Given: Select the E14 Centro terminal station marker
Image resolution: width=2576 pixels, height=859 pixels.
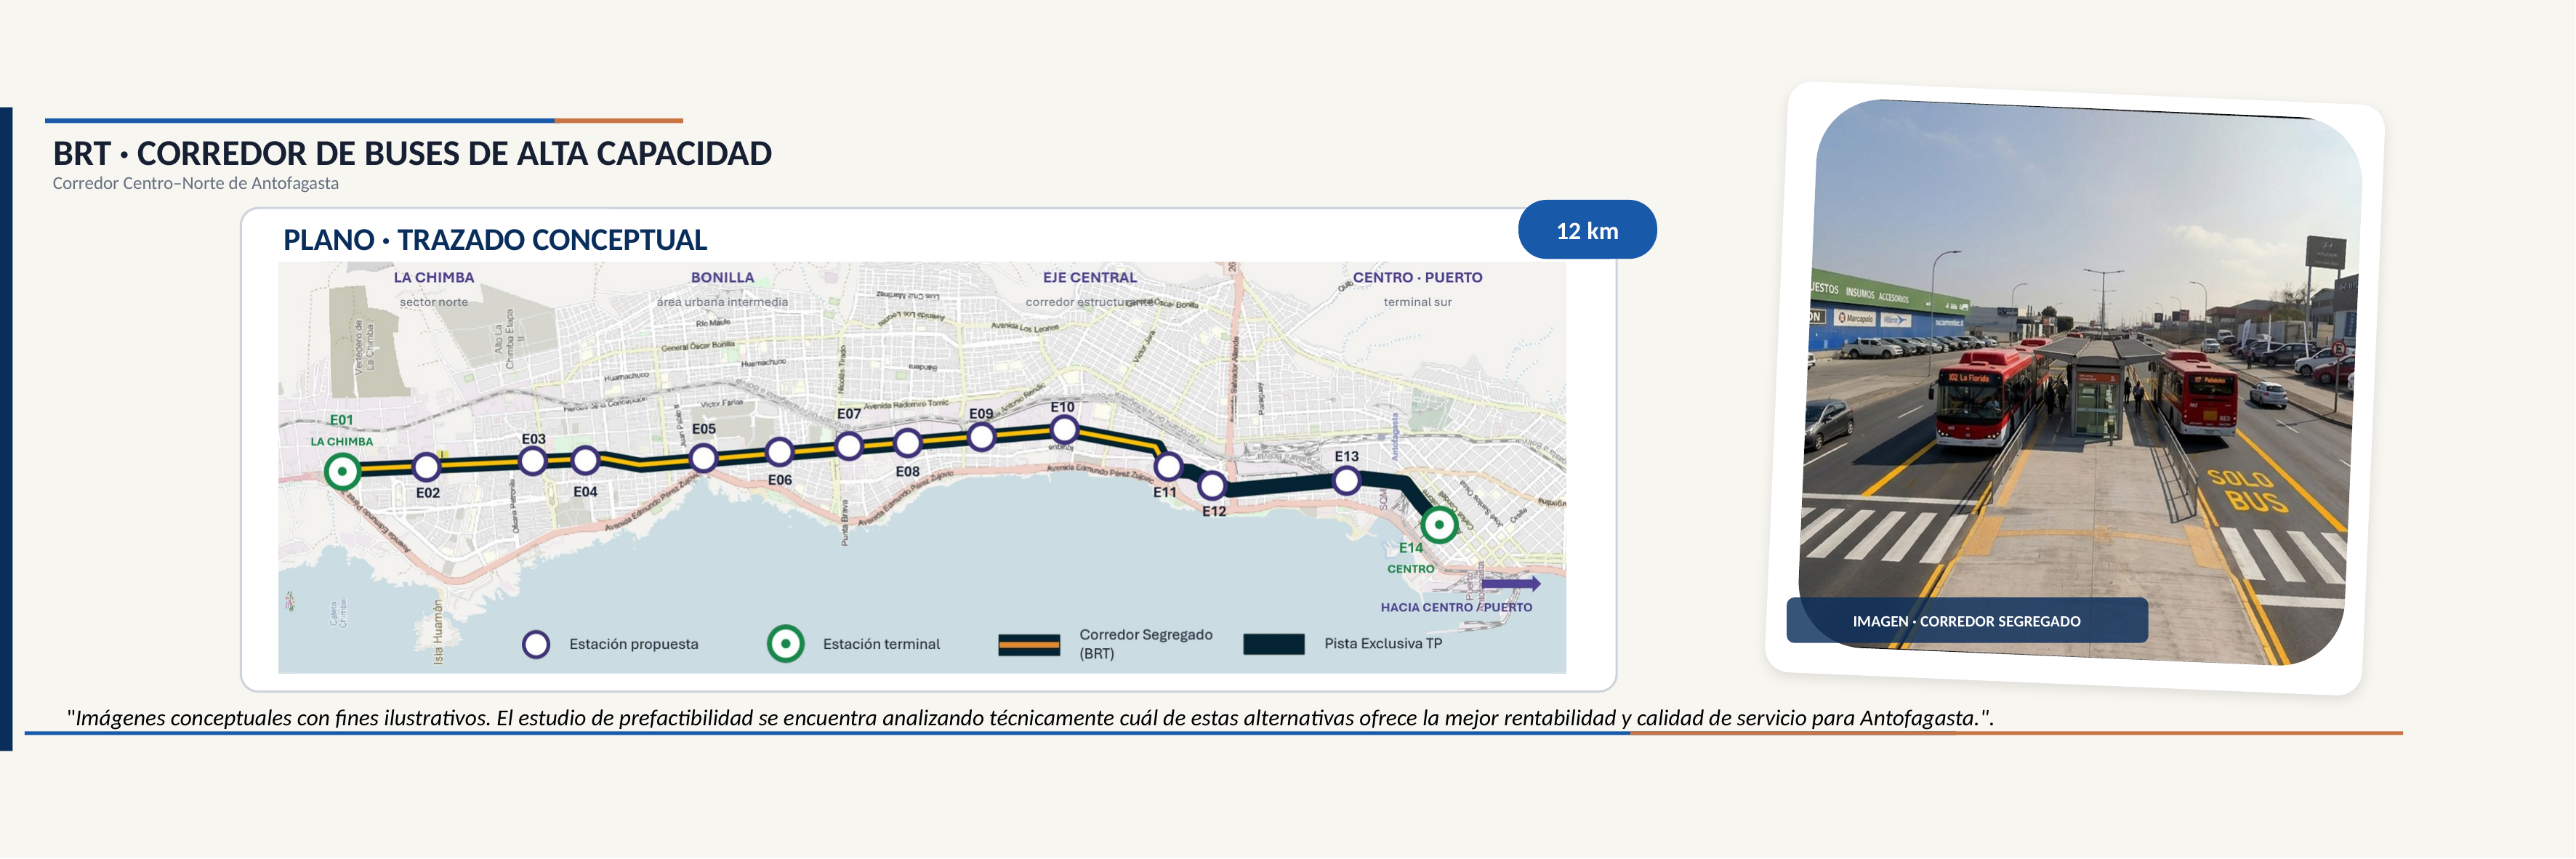Looking at the screenshot, I should tap(1439, 524).
